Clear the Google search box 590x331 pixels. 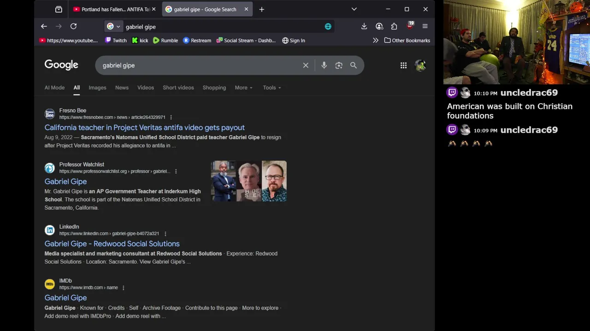point(306,65)
